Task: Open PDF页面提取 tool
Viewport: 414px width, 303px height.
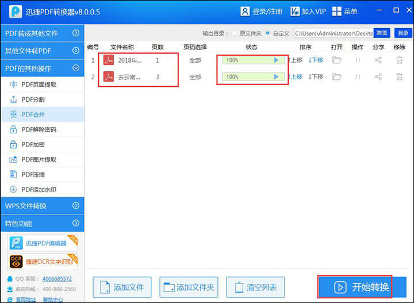Action: [42, 85]
